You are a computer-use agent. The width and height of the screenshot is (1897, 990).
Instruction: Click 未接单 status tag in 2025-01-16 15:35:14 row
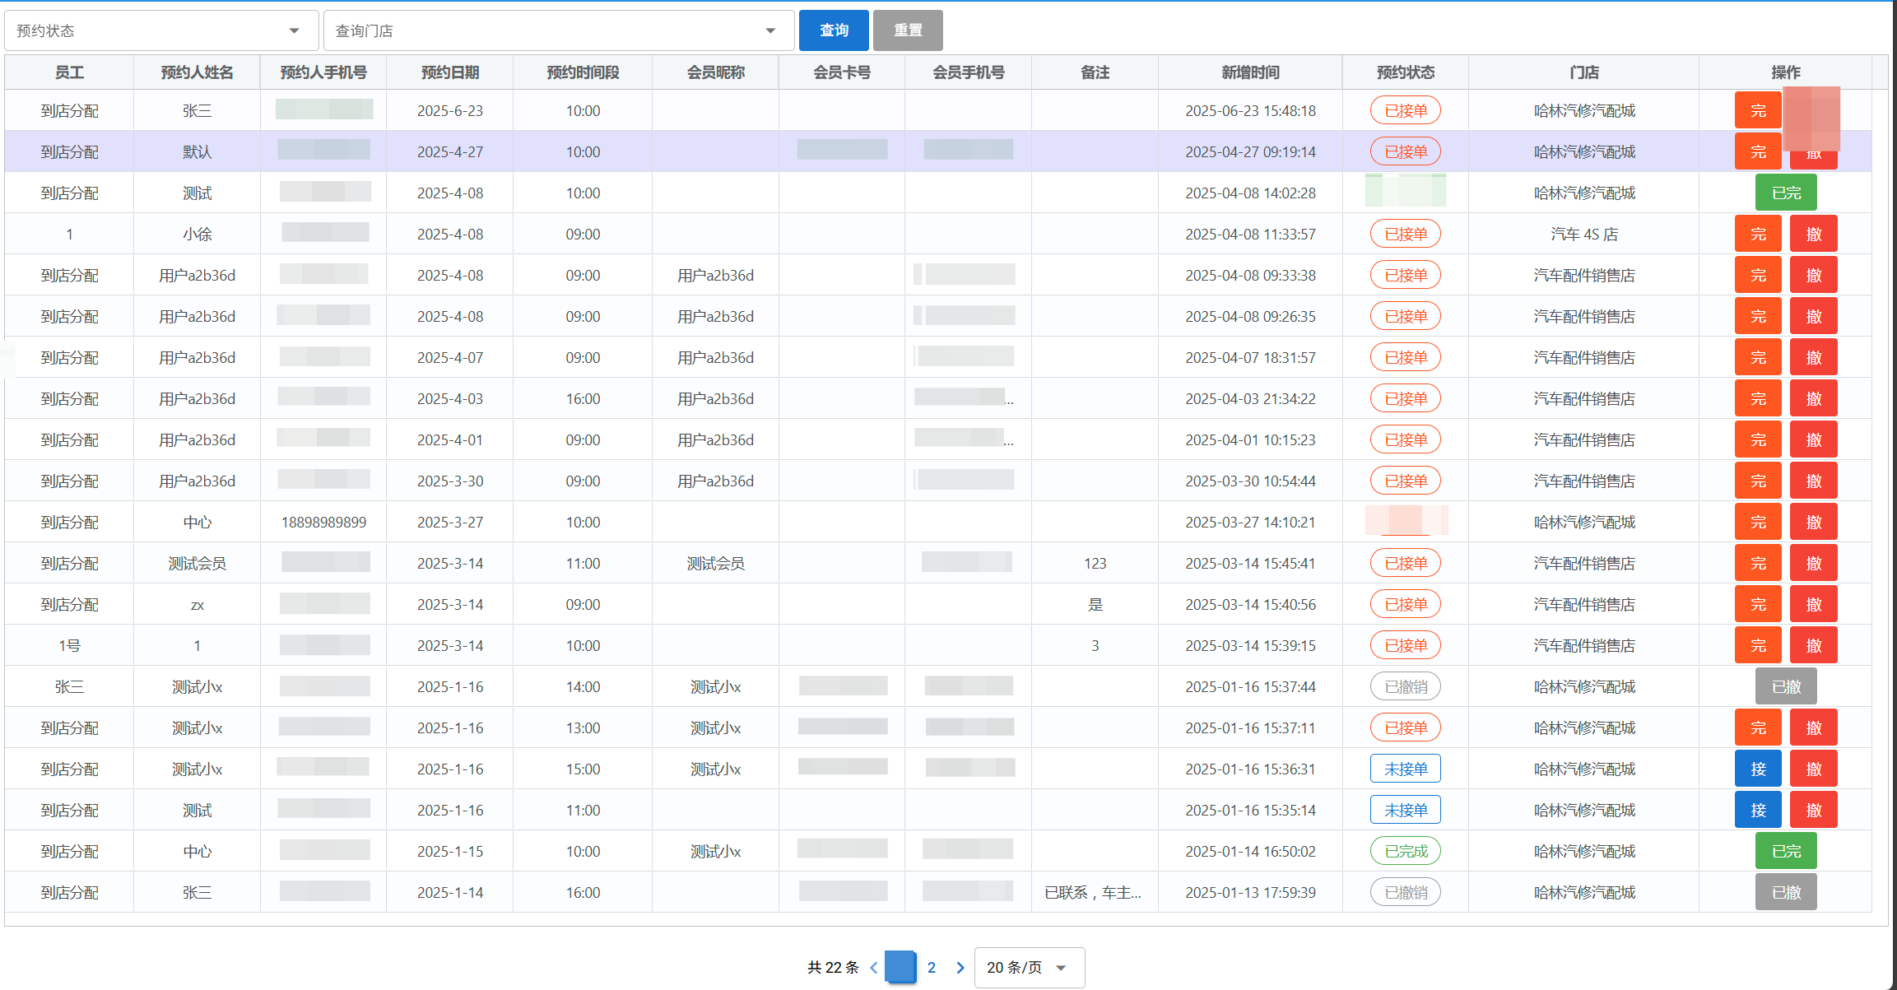point(1406,810)
